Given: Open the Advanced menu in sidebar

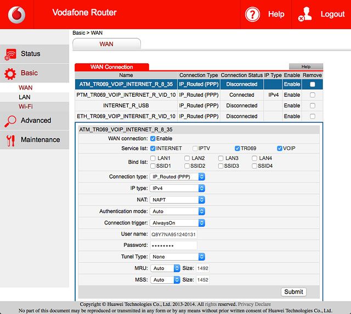Looking at the screenshot, I should coord(35,120).
